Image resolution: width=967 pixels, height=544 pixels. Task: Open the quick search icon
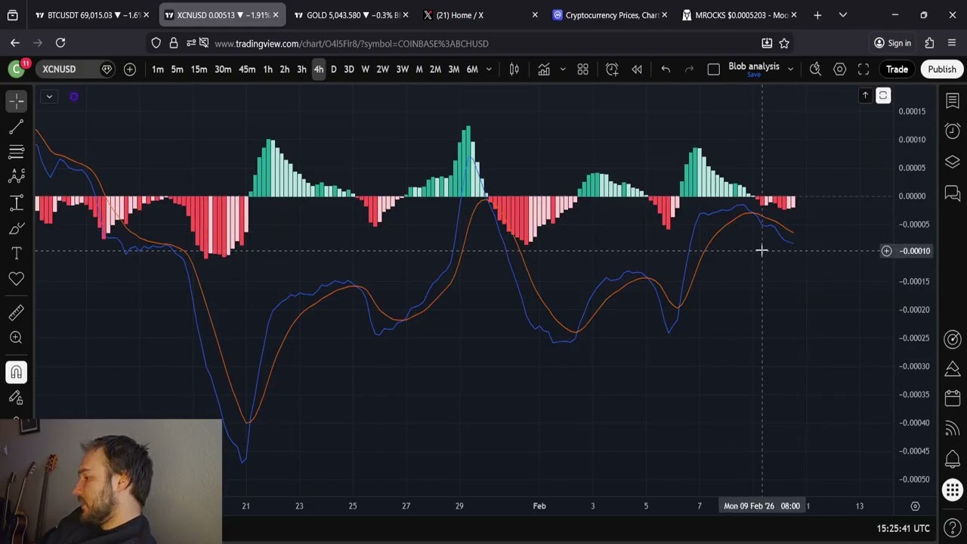(x=815, y=70)
